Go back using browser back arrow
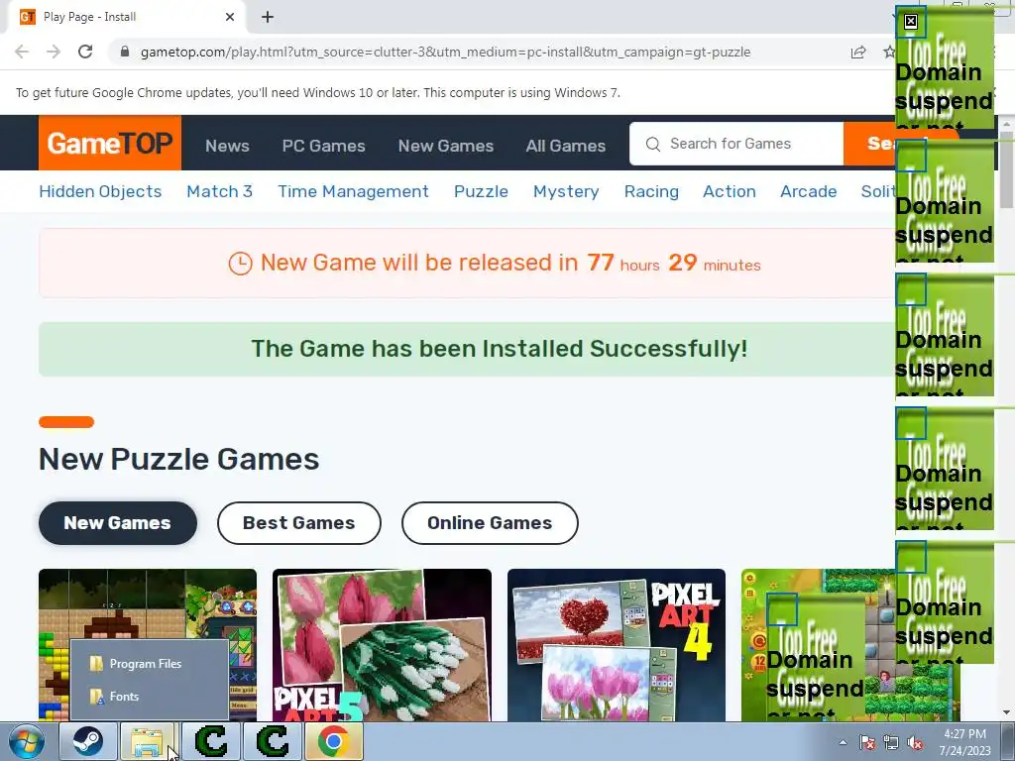The image size is (1015, 761). pyautogui.click(x=22, y=52)
